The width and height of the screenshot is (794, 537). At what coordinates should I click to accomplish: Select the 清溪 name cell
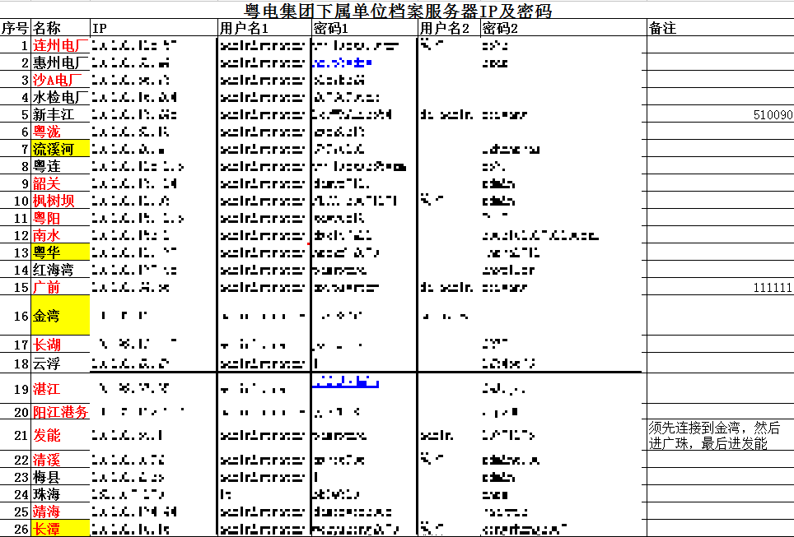(61, 459)
